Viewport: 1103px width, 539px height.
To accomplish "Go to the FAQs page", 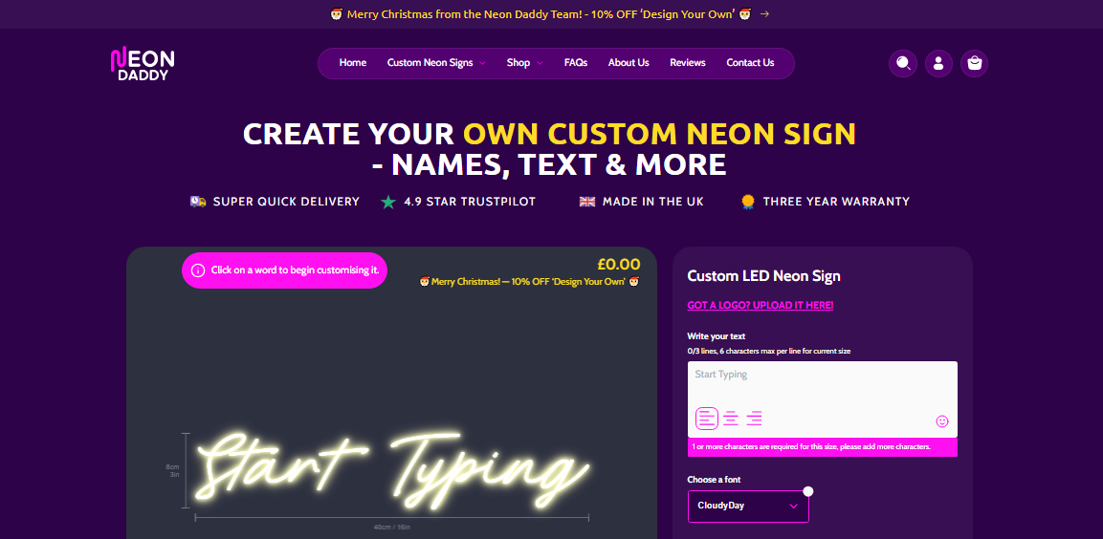I will pyautogui.click(x=576, y=62).
